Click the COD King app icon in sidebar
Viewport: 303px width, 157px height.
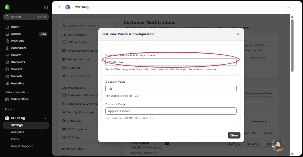7,118
